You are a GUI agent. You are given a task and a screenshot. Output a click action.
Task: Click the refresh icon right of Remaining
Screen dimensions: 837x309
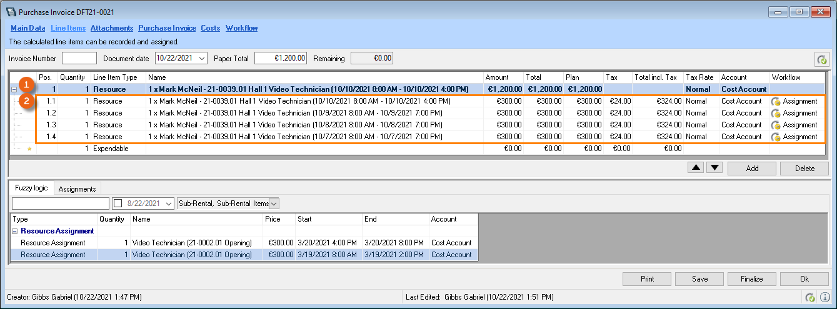(x=821, y=59)
